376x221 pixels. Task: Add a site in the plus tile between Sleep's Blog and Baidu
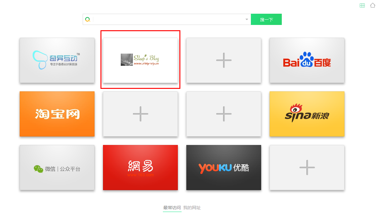coord(224,60)
